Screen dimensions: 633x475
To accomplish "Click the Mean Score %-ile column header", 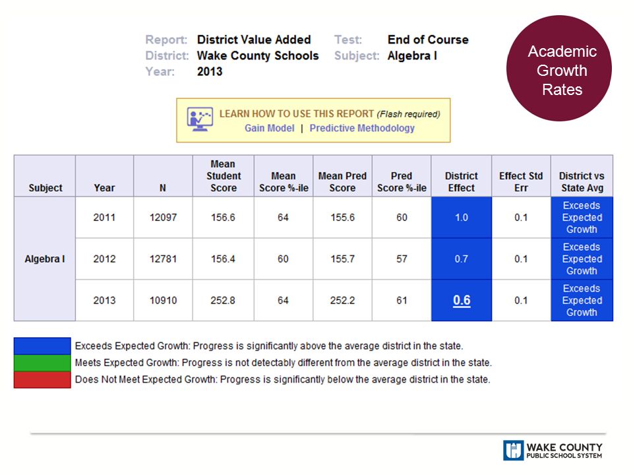I will pyautogui.click(x=284, y=176).
